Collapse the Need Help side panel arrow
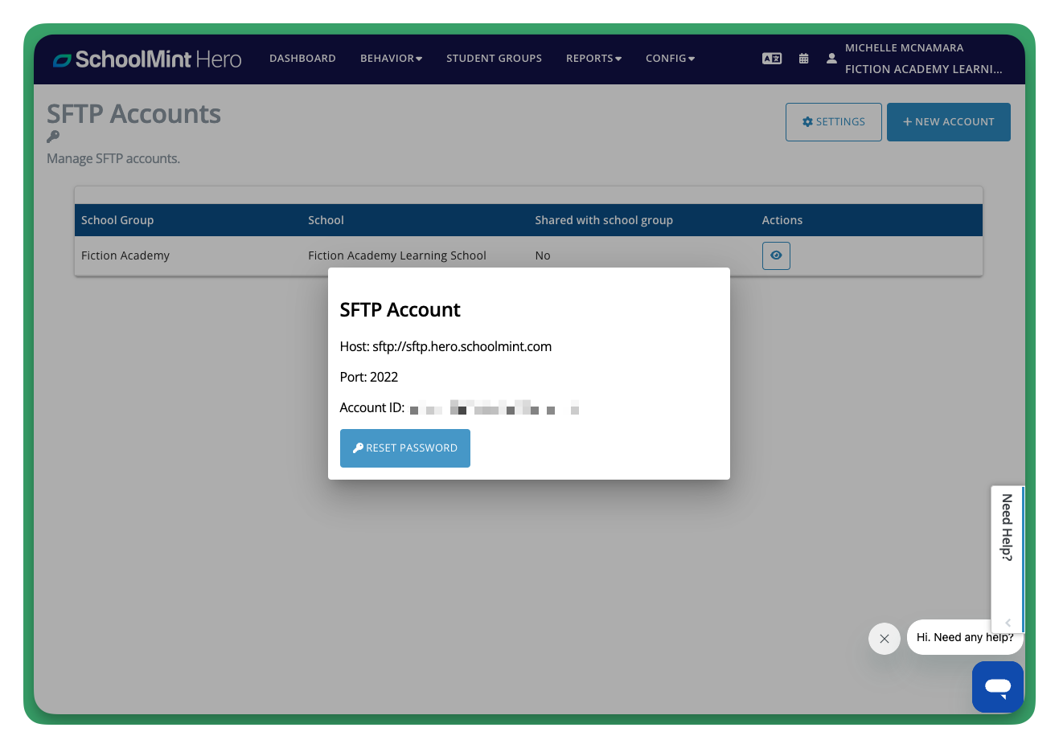 1008,623
